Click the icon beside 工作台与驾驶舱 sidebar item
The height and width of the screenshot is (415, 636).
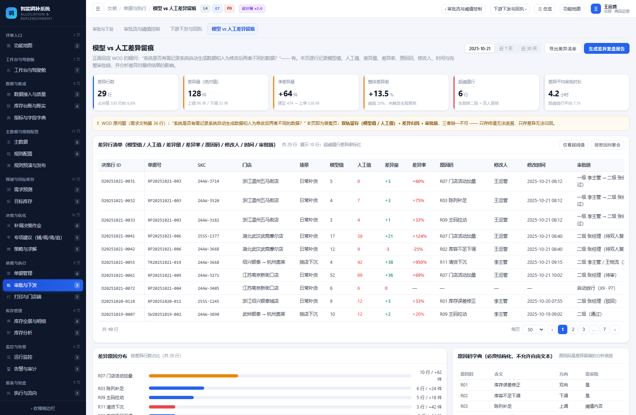pyautogui.click(x=9, y=70)
